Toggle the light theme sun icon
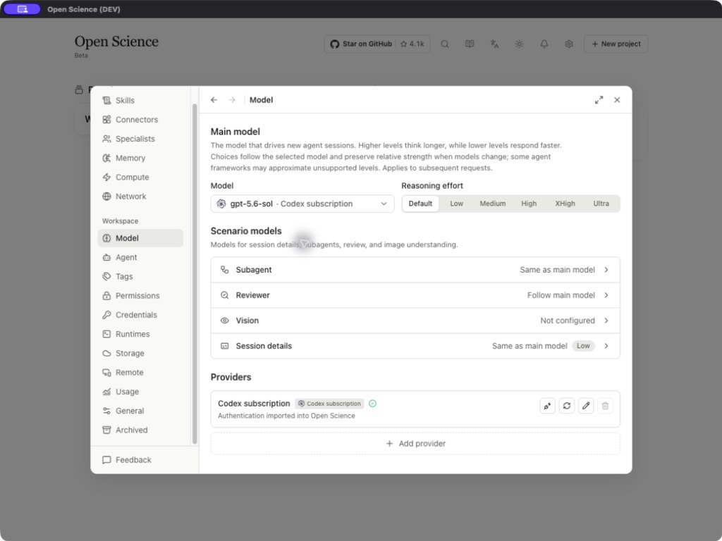This screenshot has width=722, height=541. click(520, 44)
